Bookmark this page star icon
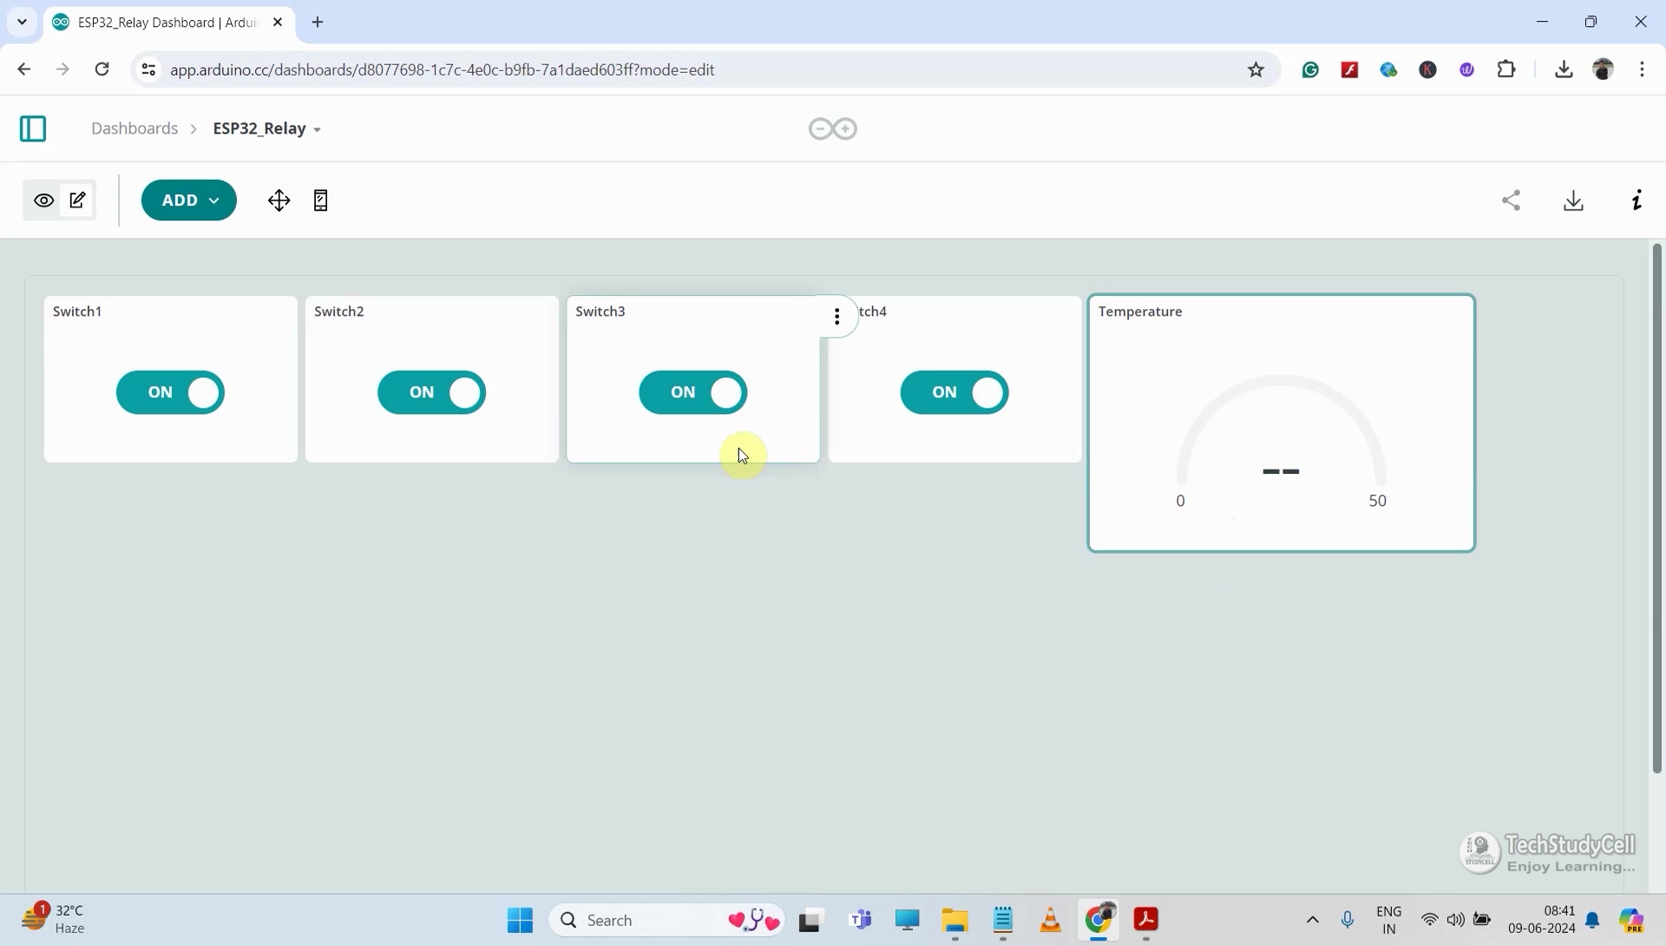This screenshot has width=1666, height=946. (x=1256, y=69)
